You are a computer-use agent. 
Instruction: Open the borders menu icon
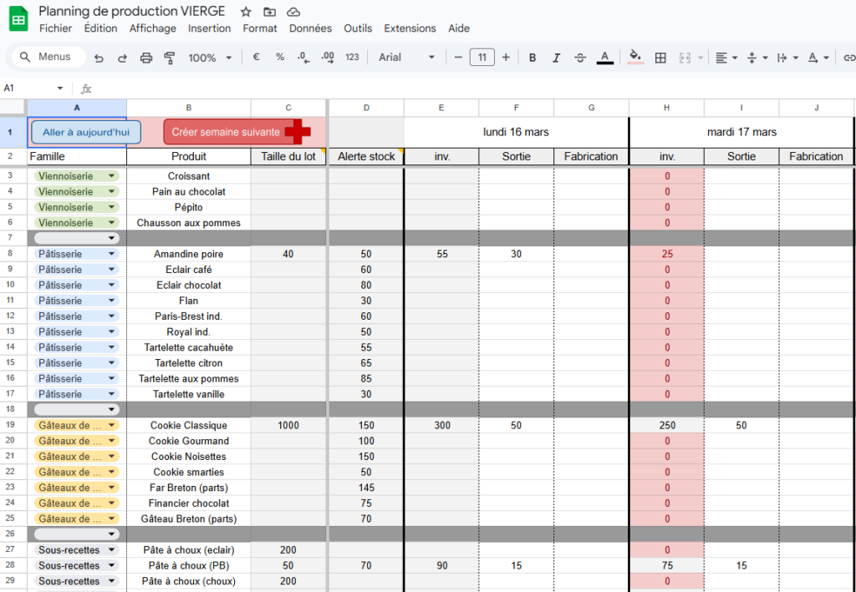(x=660, y=58)
